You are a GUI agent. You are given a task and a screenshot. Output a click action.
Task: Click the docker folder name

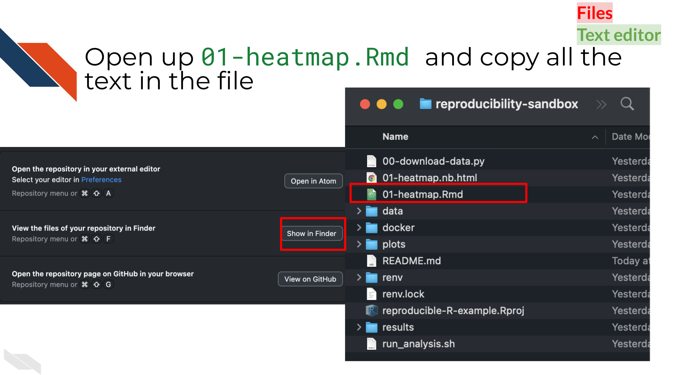coord(398,228)
